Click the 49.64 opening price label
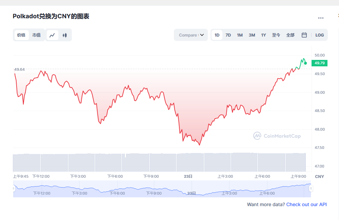The image size is (339, 220). 19,69
